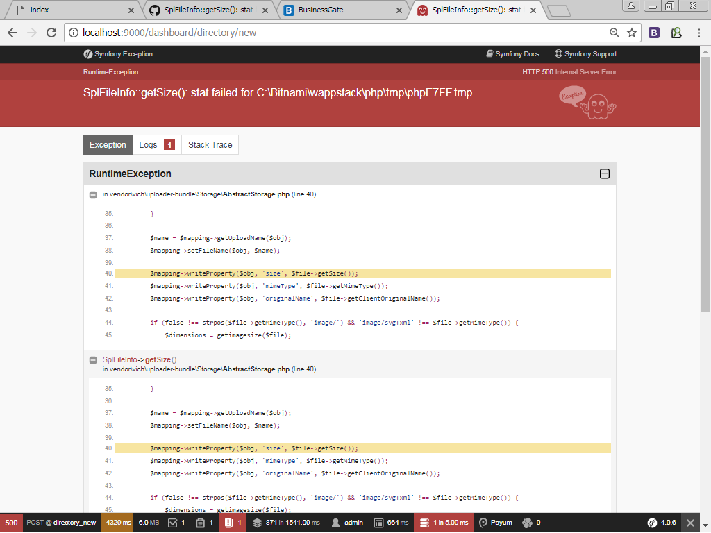Screen dimensions: 711x533
Task: Switch to the Logs tab
Action: pyautogui.click(x=148, y=144)
